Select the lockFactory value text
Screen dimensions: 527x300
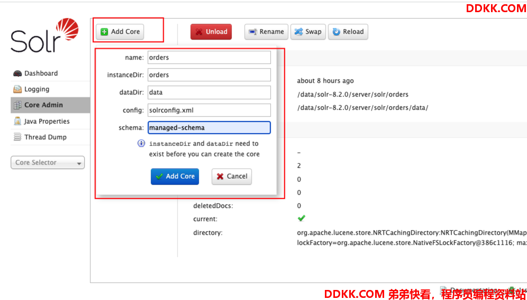coord(412,242)
